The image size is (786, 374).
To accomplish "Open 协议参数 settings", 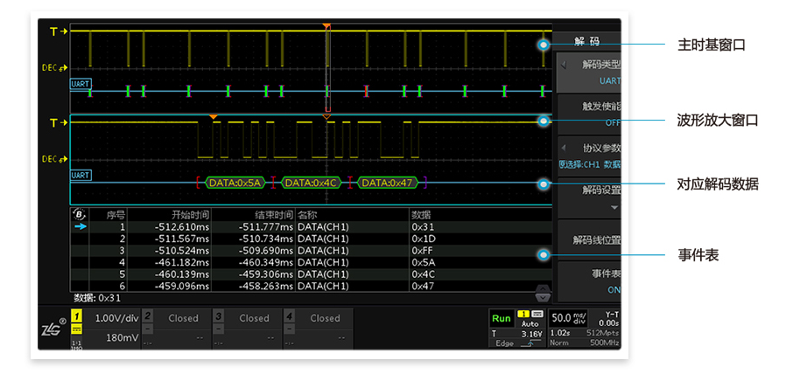I will 589,156.
